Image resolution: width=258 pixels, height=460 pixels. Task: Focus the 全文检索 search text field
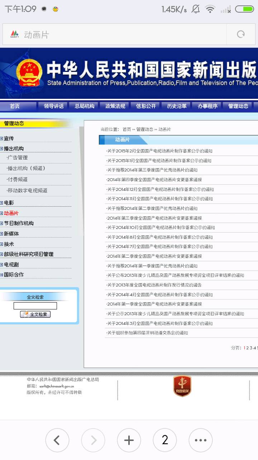35,306
